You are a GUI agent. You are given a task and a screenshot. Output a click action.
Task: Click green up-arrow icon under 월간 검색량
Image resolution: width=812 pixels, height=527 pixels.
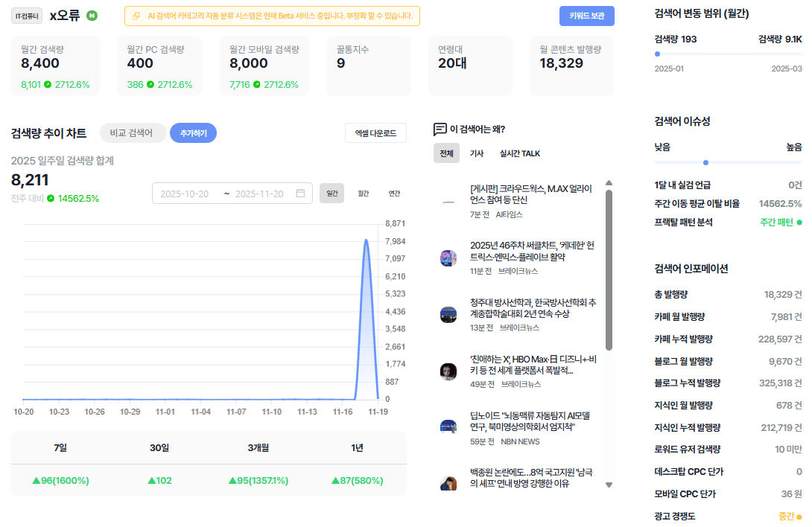click(x=48, y=84)
